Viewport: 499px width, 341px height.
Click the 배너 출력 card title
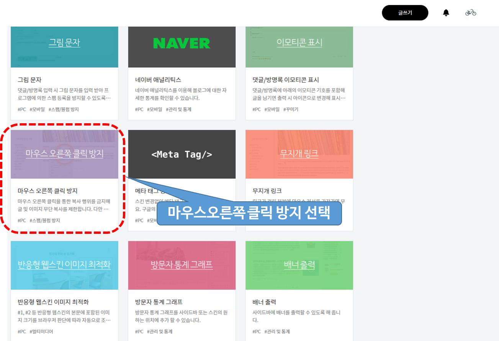click(264, 302)
